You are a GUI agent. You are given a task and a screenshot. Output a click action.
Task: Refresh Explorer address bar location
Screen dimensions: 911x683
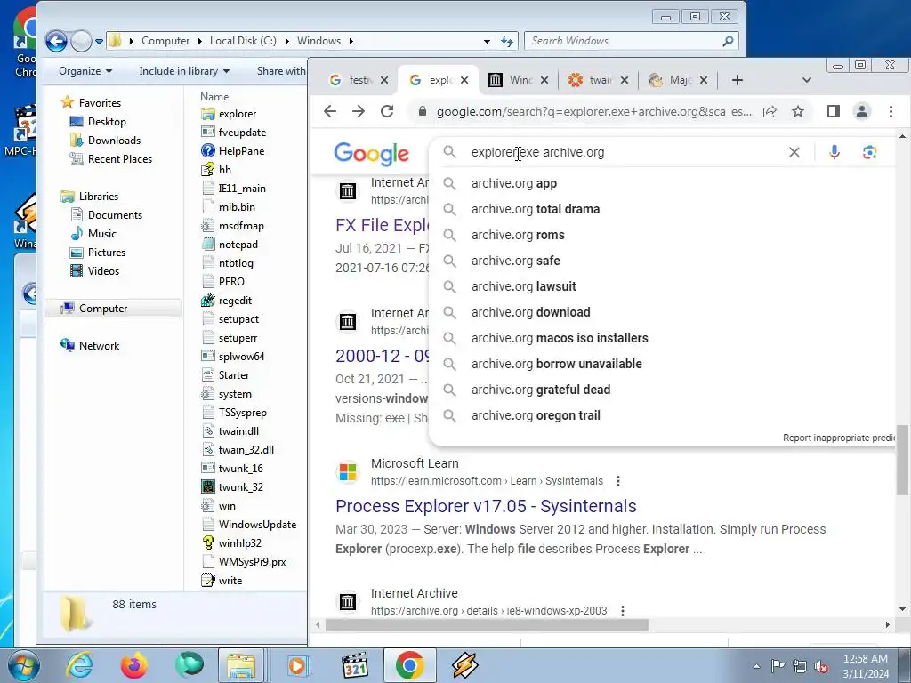pos(507,41)
